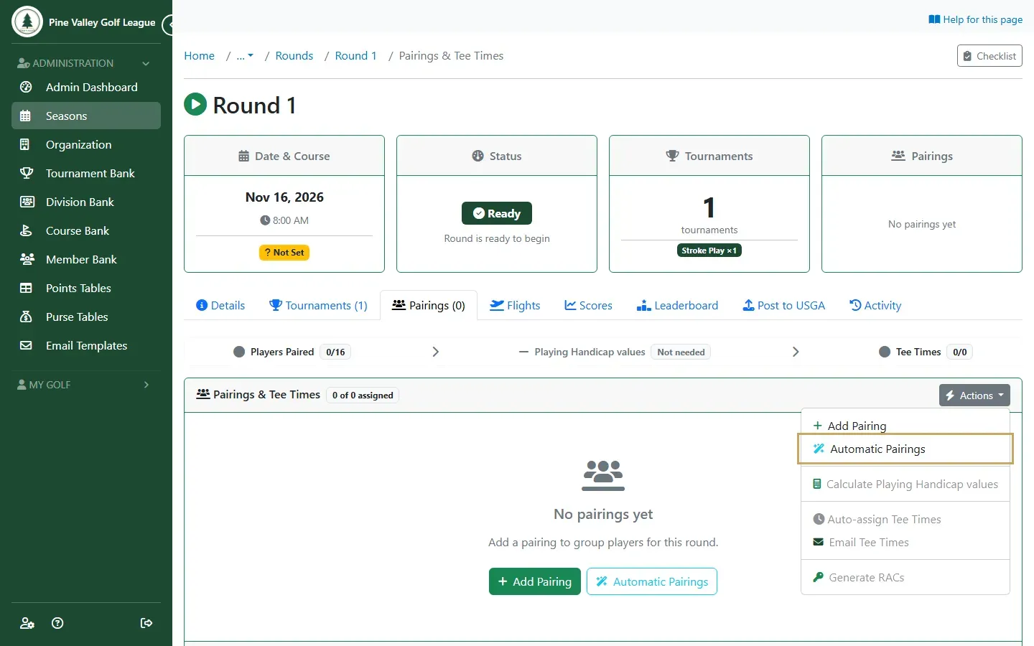Open Organization in the sidebar

coord(86,144)
